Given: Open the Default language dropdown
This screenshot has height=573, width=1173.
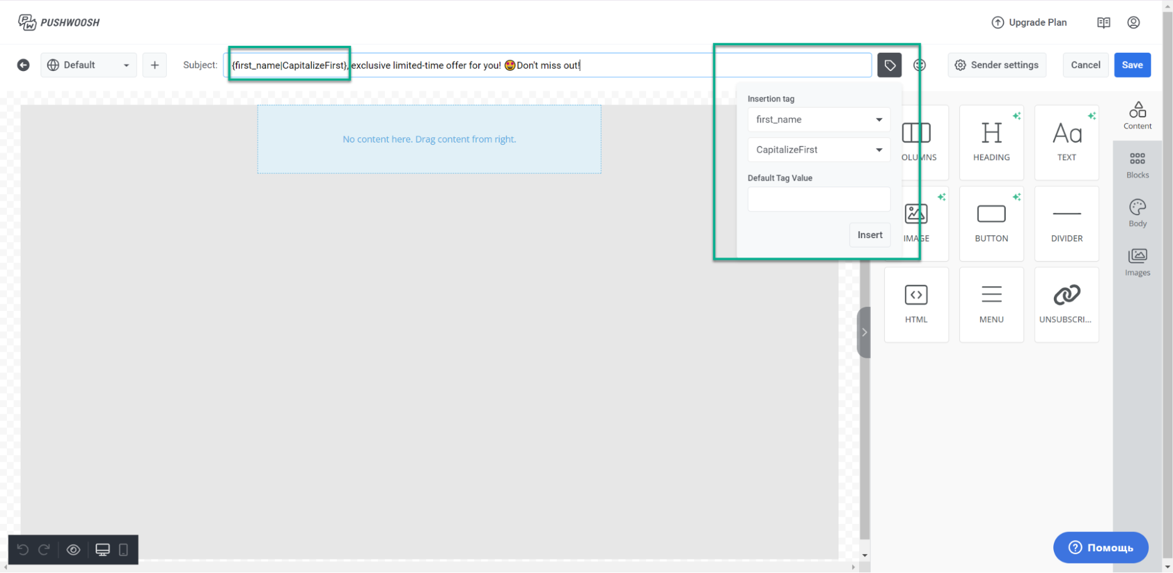Looking at the screenshot, I should coord(89,65).
